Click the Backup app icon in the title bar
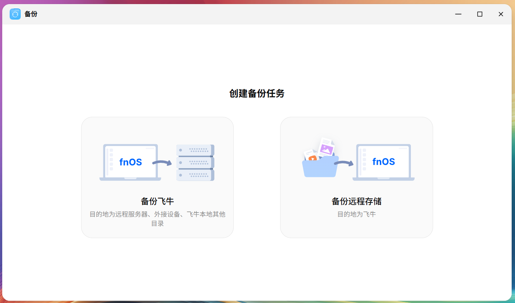 pyautogui.click(x=15, y=14)
